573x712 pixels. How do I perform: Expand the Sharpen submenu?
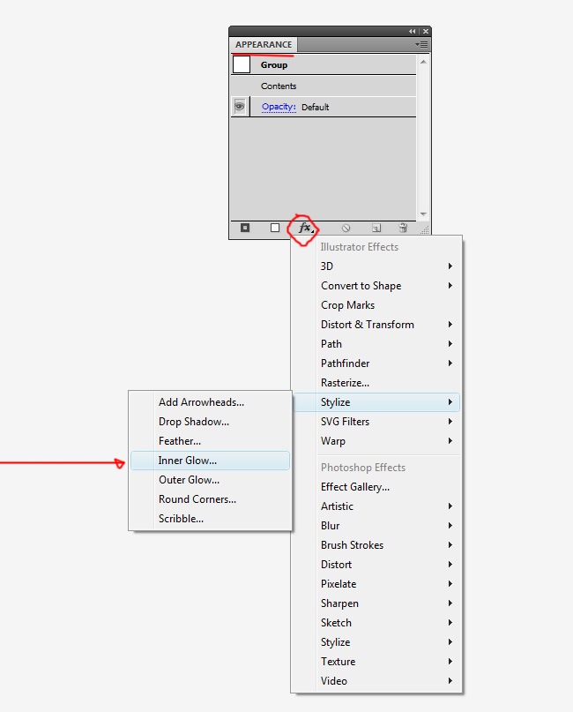(376, 603)
